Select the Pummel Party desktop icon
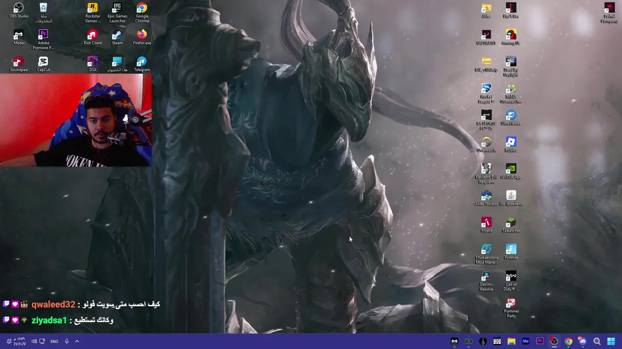The image size is (622, 349). pyautogui.click(x=511, y=308)
